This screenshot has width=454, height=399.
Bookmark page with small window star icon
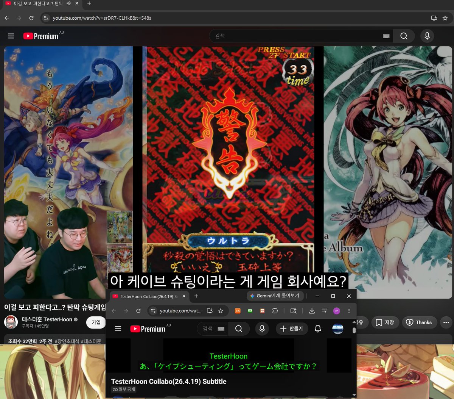click(x=221, y=311)
